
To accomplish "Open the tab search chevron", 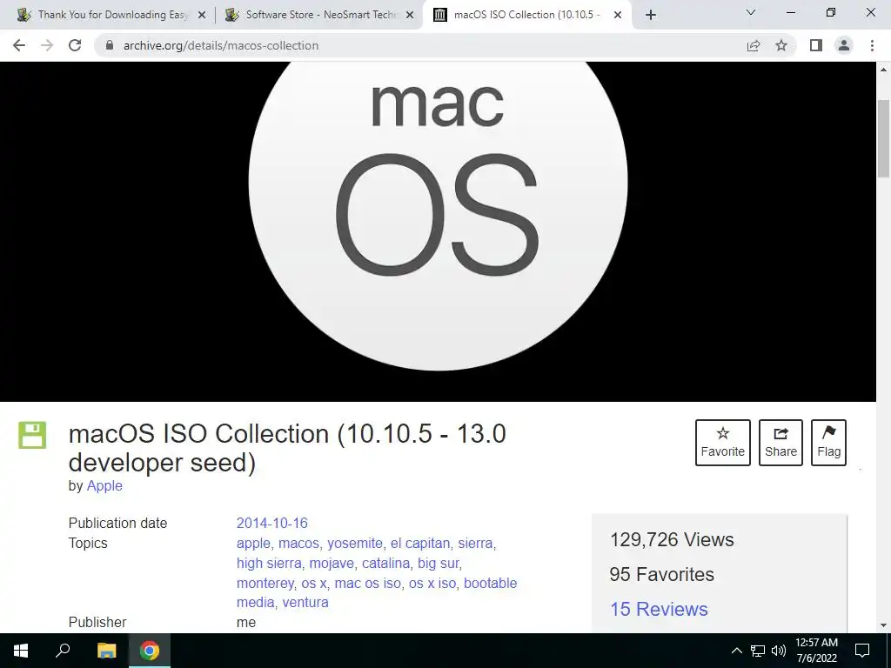I will (751, 12).
